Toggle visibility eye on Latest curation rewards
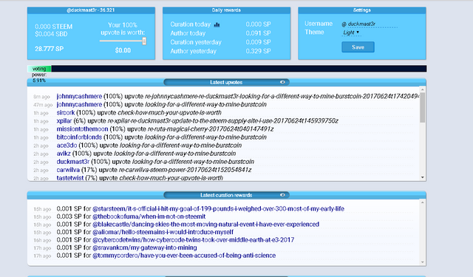The height and width of the screenshot is (277, 473). click(x=282, y=195)
